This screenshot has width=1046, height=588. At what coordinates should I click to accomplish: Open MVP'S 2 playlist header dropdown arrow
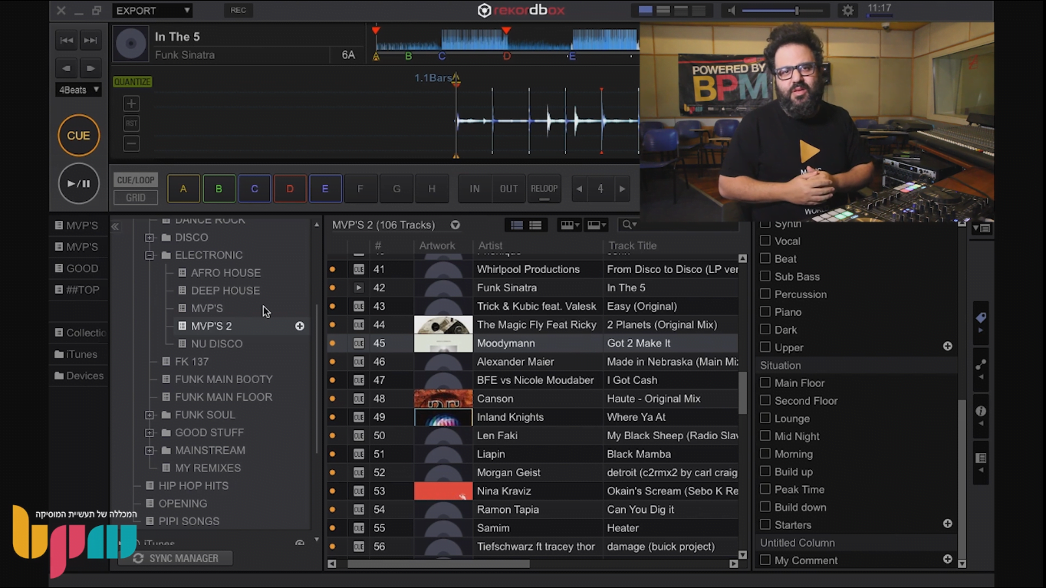456,225
